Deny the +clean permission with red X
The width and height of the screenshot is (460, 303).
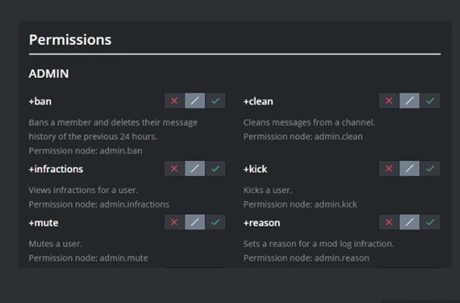pos(389,101)
